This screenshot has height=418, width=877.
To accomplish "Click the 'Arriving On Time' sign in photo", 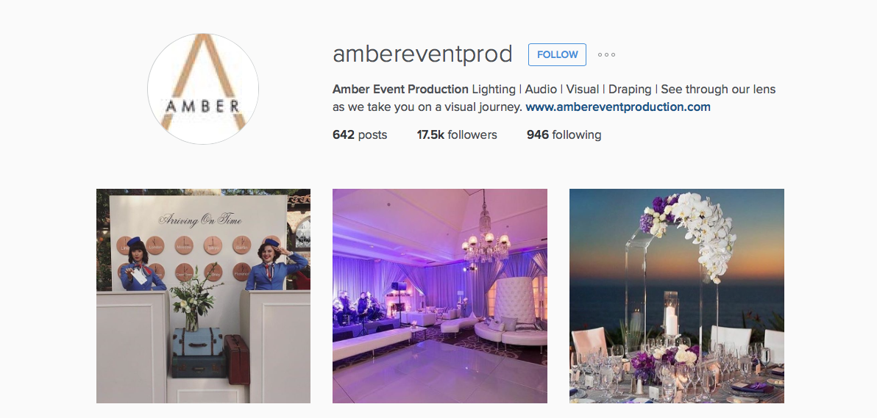I will [199, 220].
